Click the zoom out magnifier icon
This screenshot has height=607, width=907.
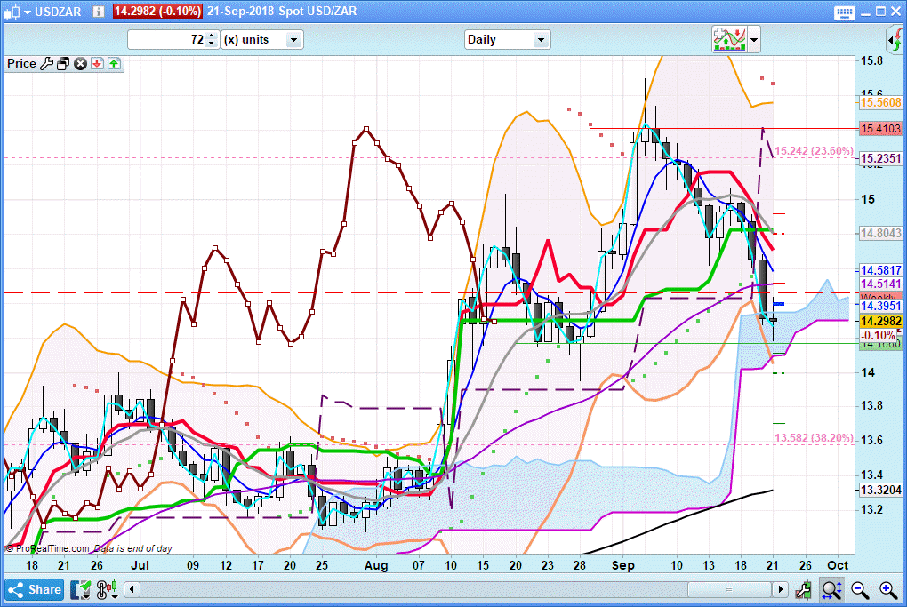pyautogui.click(x=860, y=590)
